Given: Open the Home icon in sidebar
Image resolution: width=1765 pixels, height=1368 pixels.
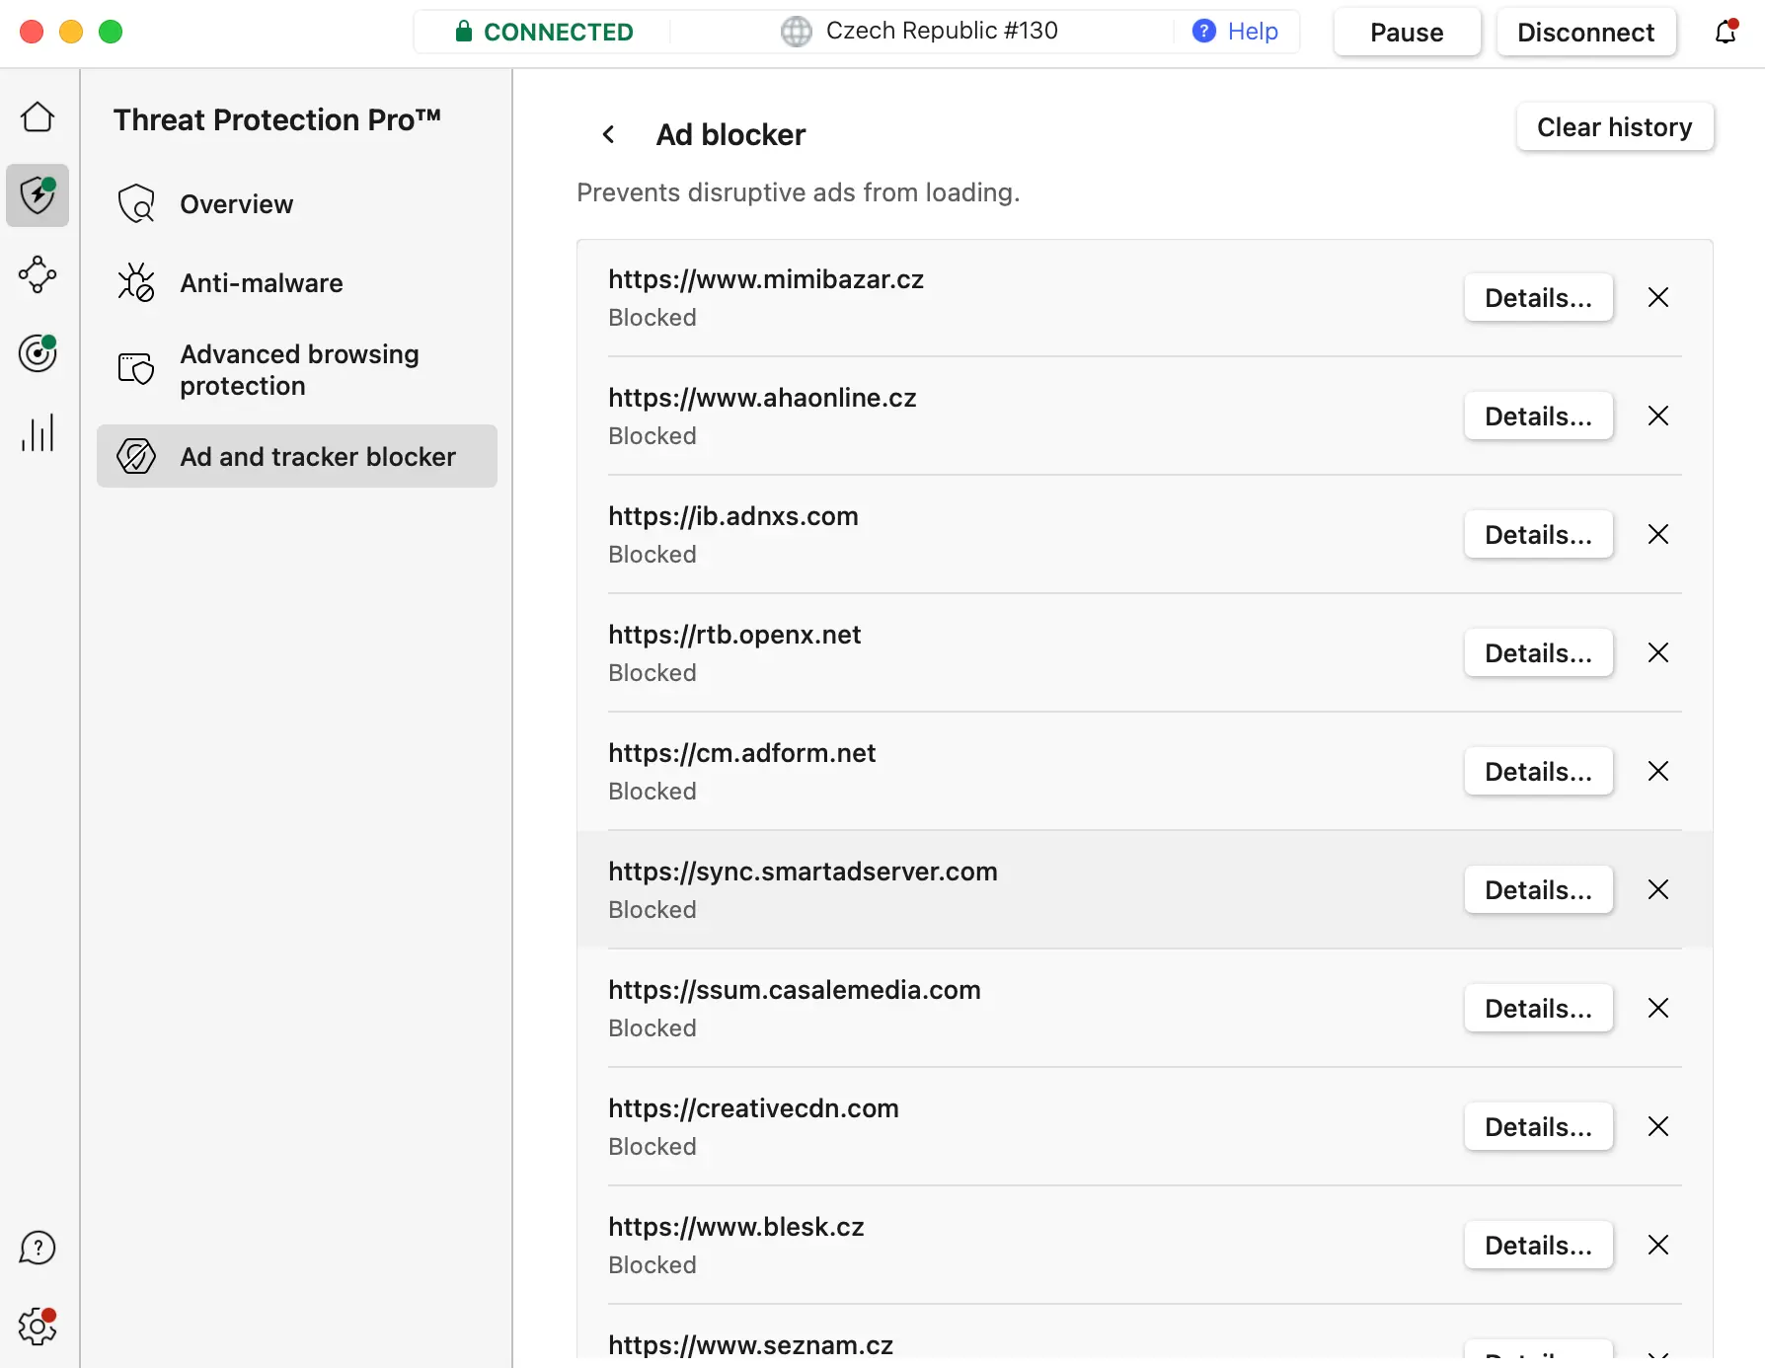Looking at the screenshot, I should point(38,117).
